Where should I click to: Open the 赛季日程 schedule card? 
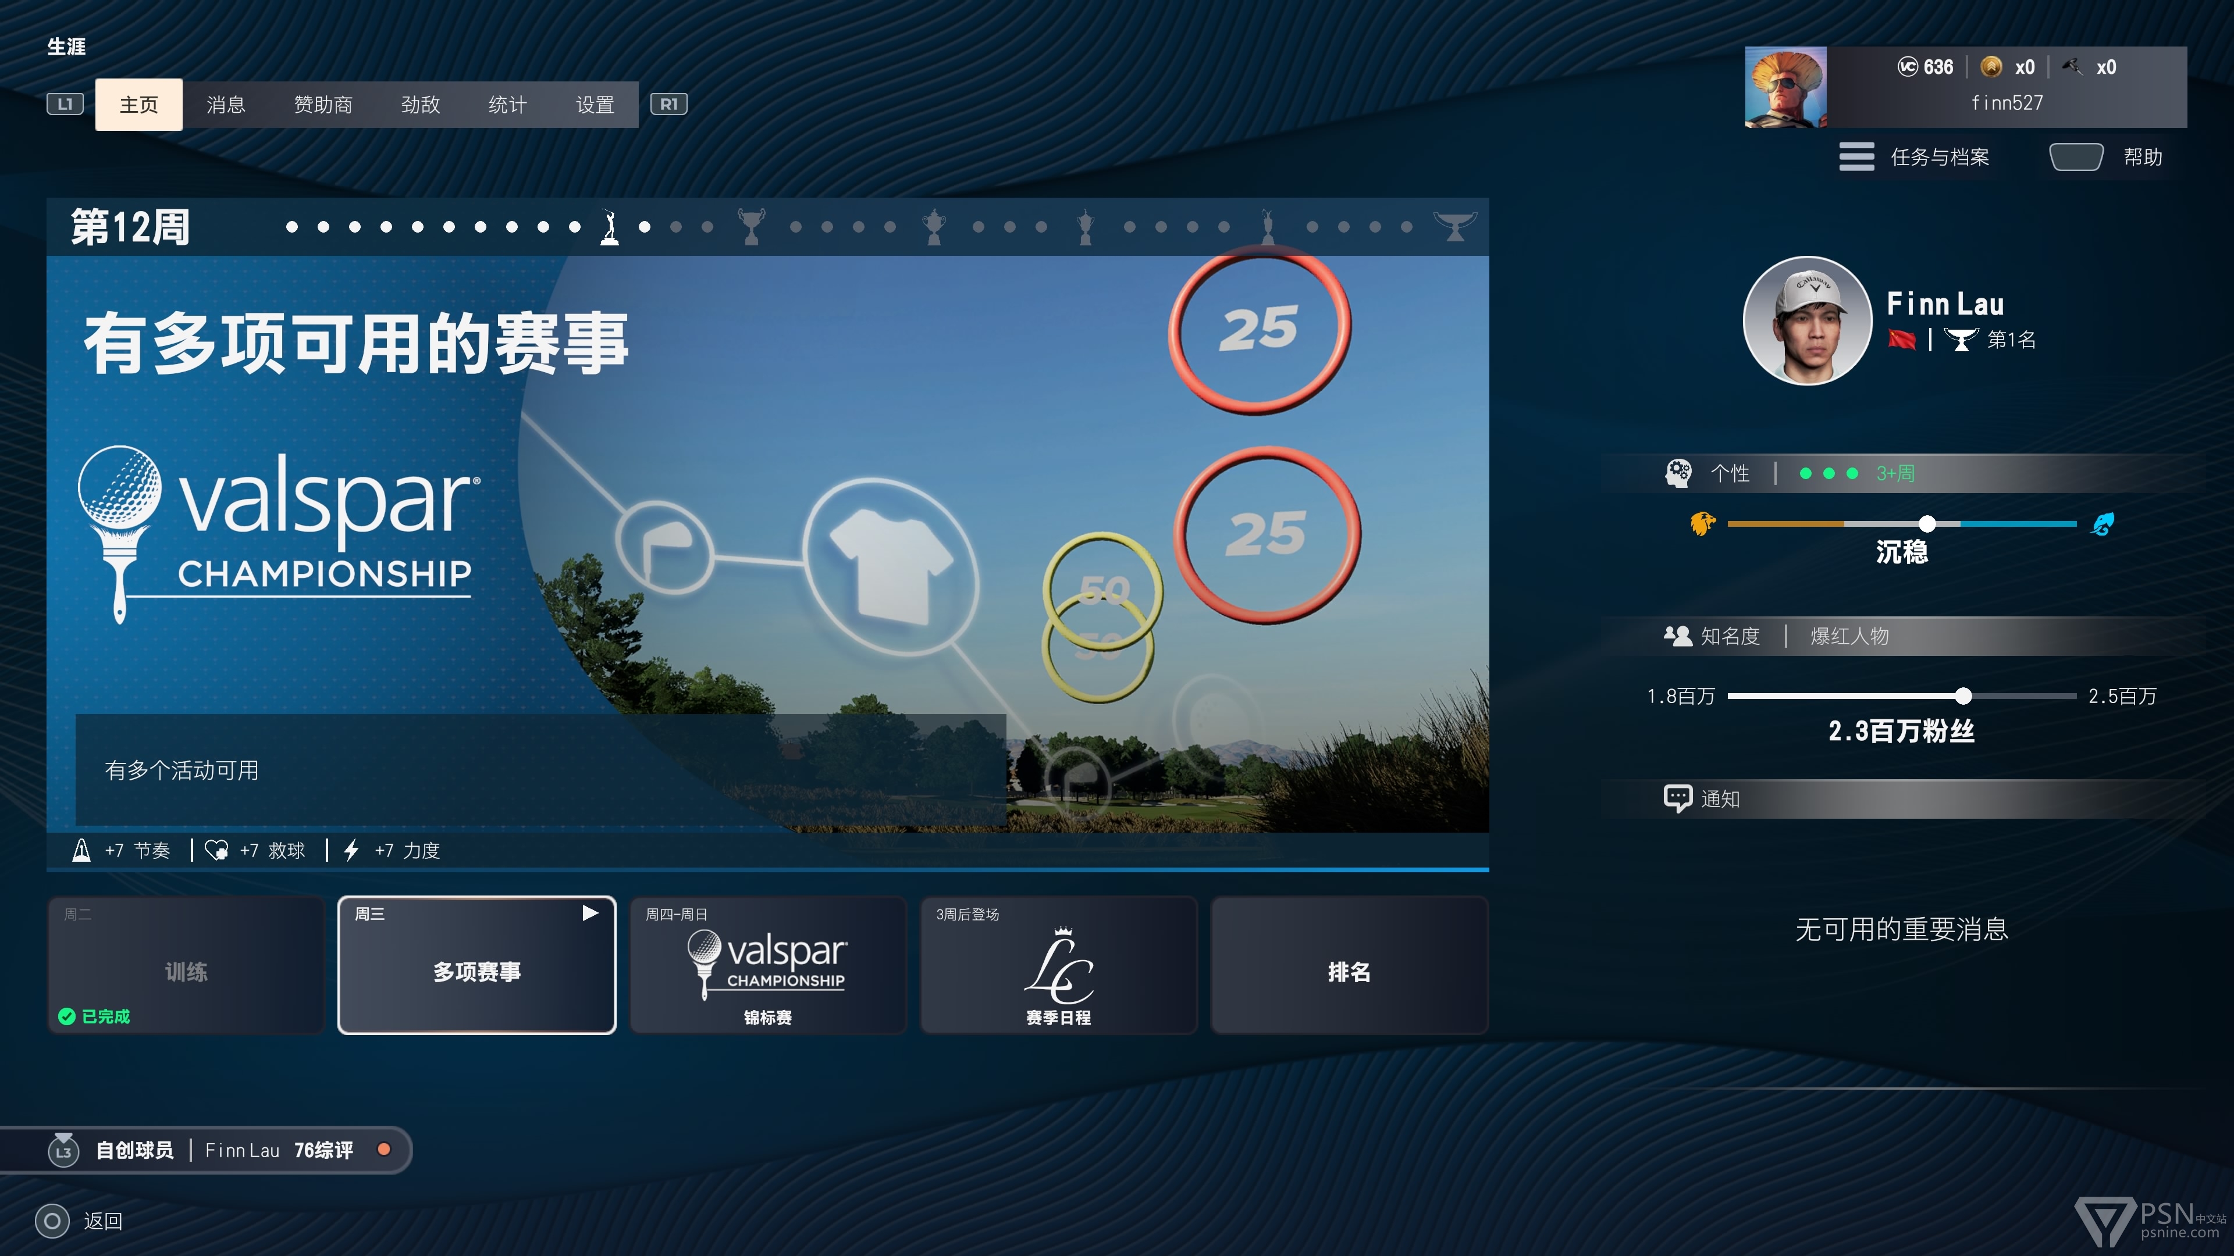[x=1058, y=965]
